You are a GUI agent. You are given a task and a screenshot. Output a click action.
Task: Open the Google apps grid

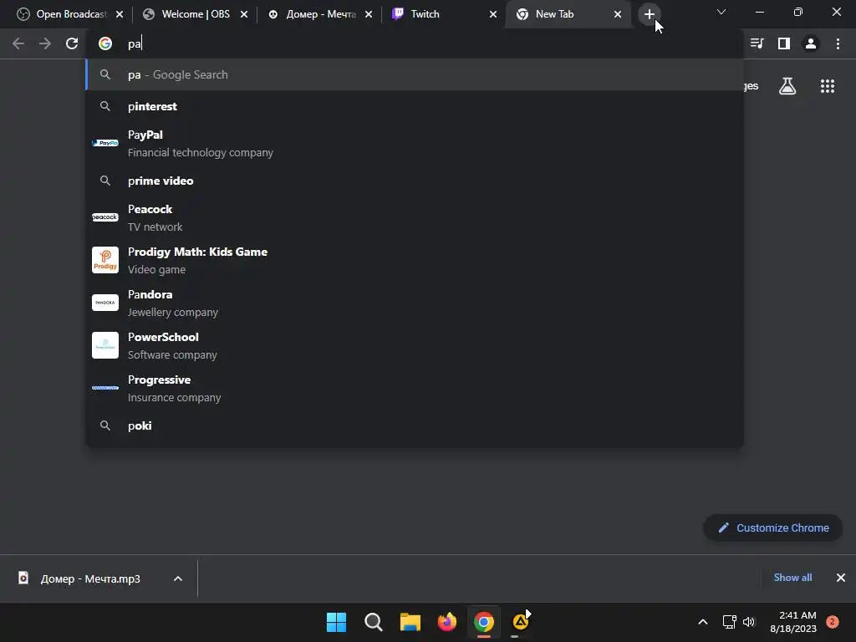[828, 86]
